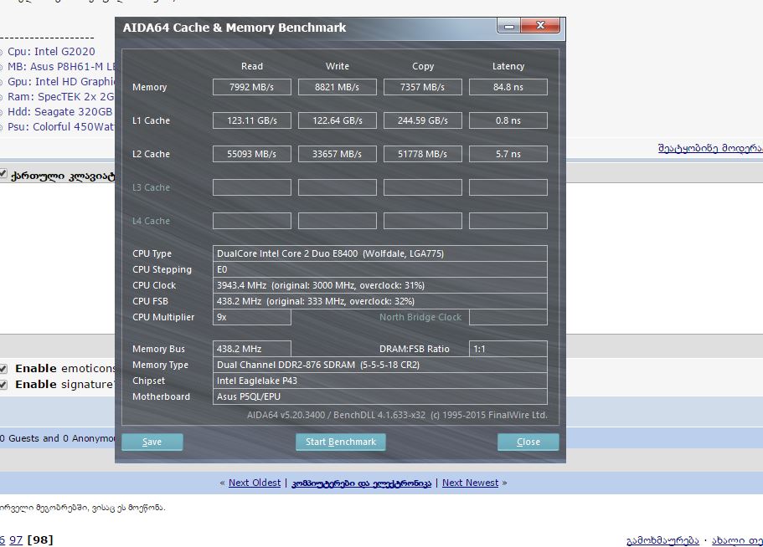
Task: Close AIDA64 window via red X
Action: pos(540,26)
